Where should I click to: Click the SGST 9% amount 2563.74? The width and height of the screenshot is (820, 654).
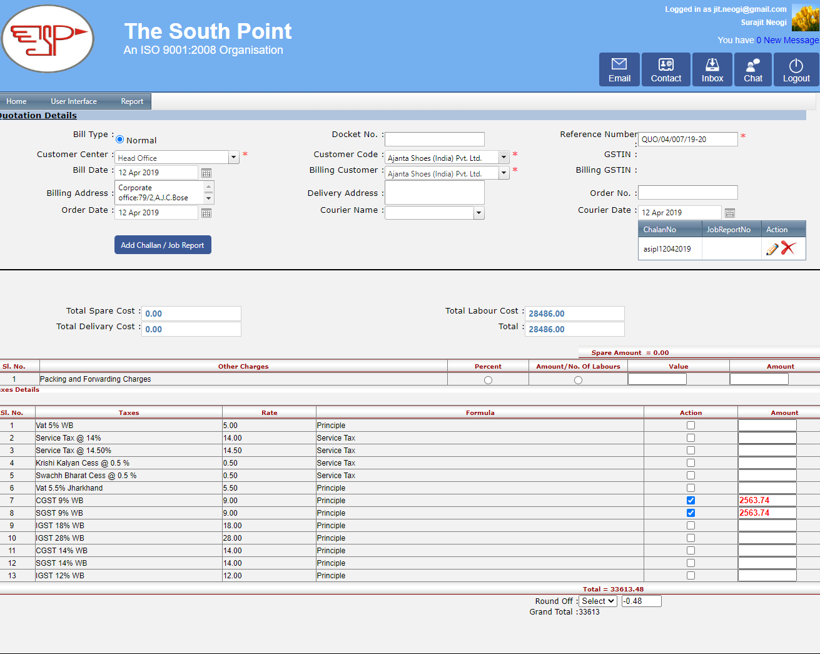coord(767,513)
